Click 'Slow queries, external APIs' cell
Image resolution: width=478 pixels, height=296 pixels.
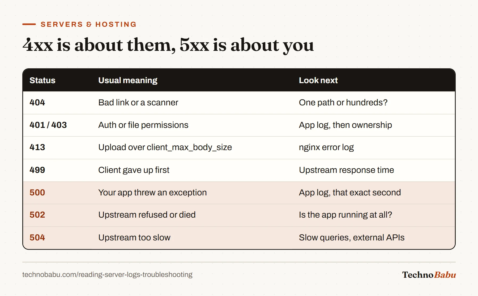click(x=352, y=237)
